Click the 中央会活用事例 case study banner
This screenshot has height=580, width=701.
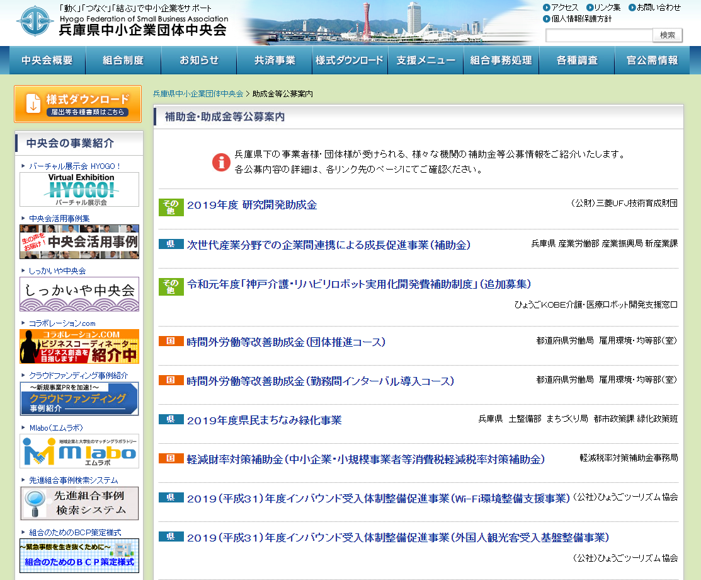click(x=78, y=241)
